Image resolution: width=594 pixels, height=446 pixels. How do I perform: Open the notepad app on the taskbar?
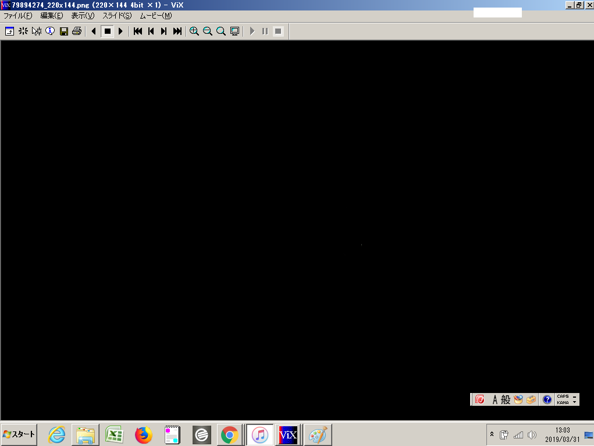[172, 434]
